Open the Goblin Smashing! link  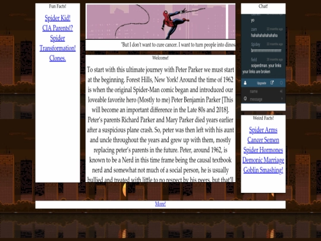(263, 170)
